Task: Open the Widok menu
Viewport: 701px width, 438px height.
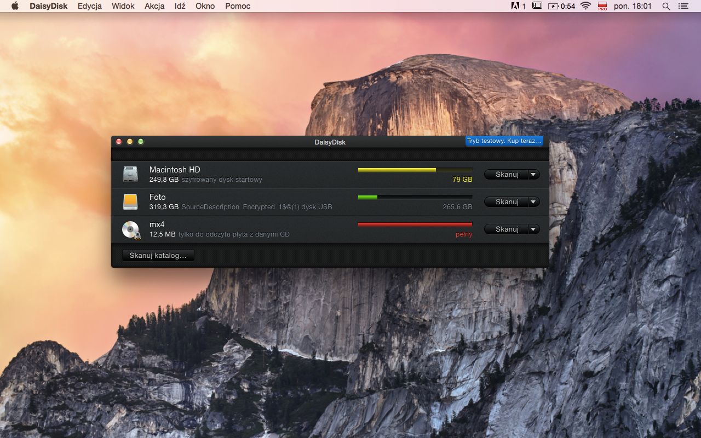Action: pyautogui.click(x=123, y=6)
